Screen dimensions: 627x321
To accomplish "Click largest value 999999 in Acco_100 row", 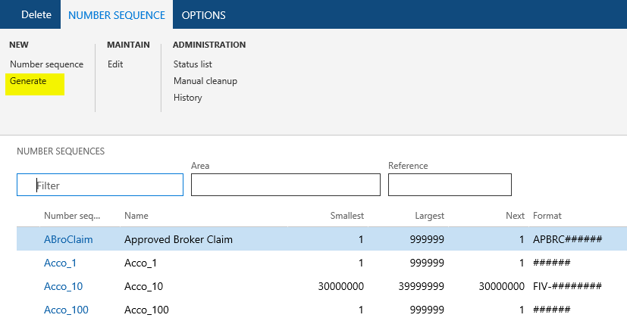I will coord(427,310).
